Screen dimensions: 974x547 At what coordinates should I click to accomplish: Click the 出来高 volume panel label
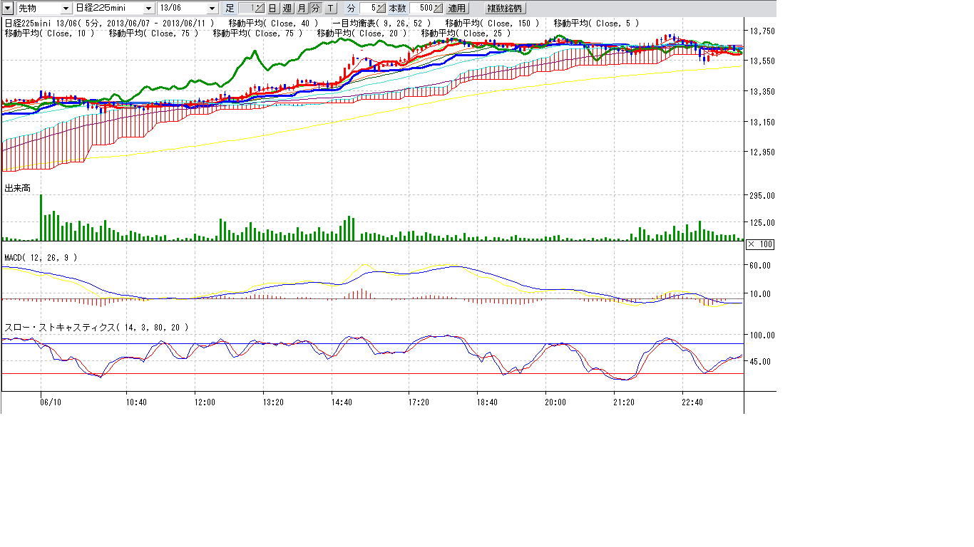coord(16,188)
